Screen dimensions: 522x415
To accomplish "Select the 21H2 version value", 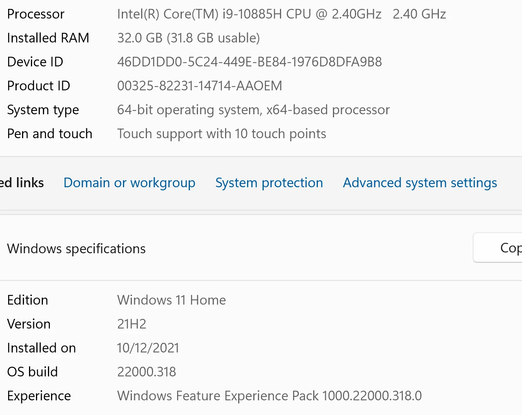I will [x=131, y=324].
